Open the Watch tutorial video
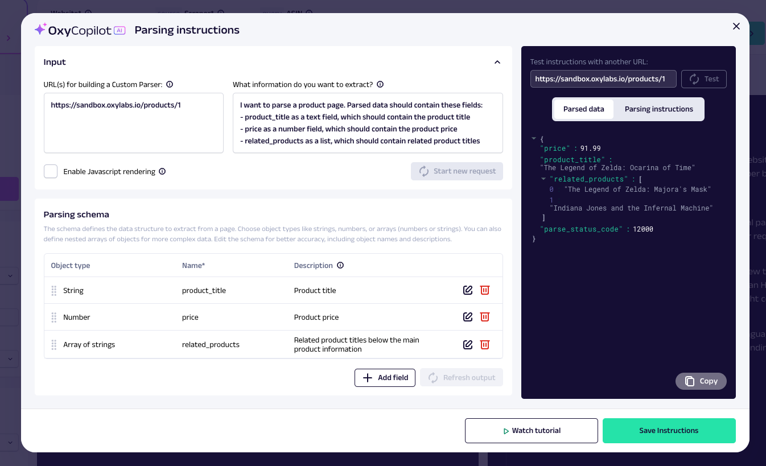The width and height of the screenshot is (766, 466). coord(531,431)
